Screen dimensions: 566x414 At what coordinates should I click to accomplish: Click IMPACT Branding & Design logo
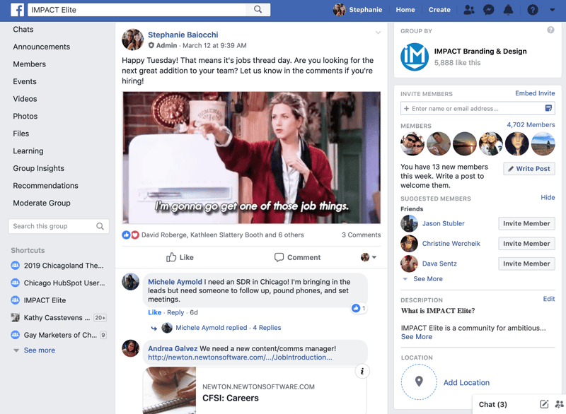point(415,57)
